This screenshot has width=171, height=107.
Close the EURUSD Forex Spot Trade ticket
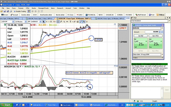pos(163,25)
